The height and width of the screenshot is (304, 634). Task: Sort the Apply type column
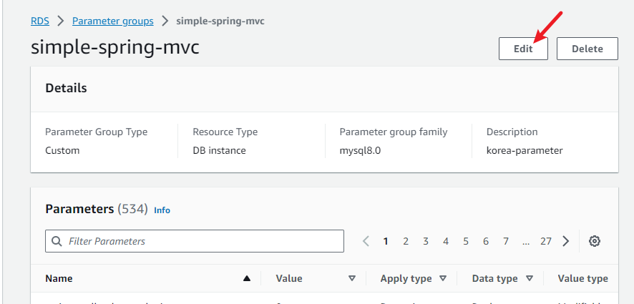[443, 278]
